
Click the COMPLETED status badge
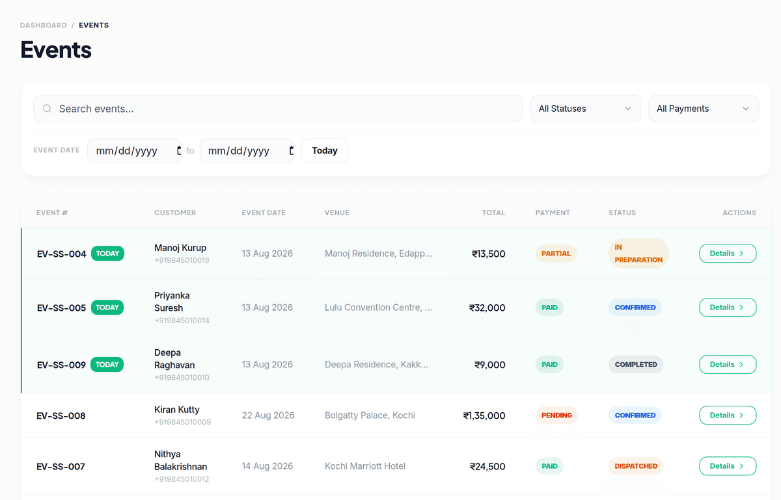pyautogui.click(x=636, y=365)
